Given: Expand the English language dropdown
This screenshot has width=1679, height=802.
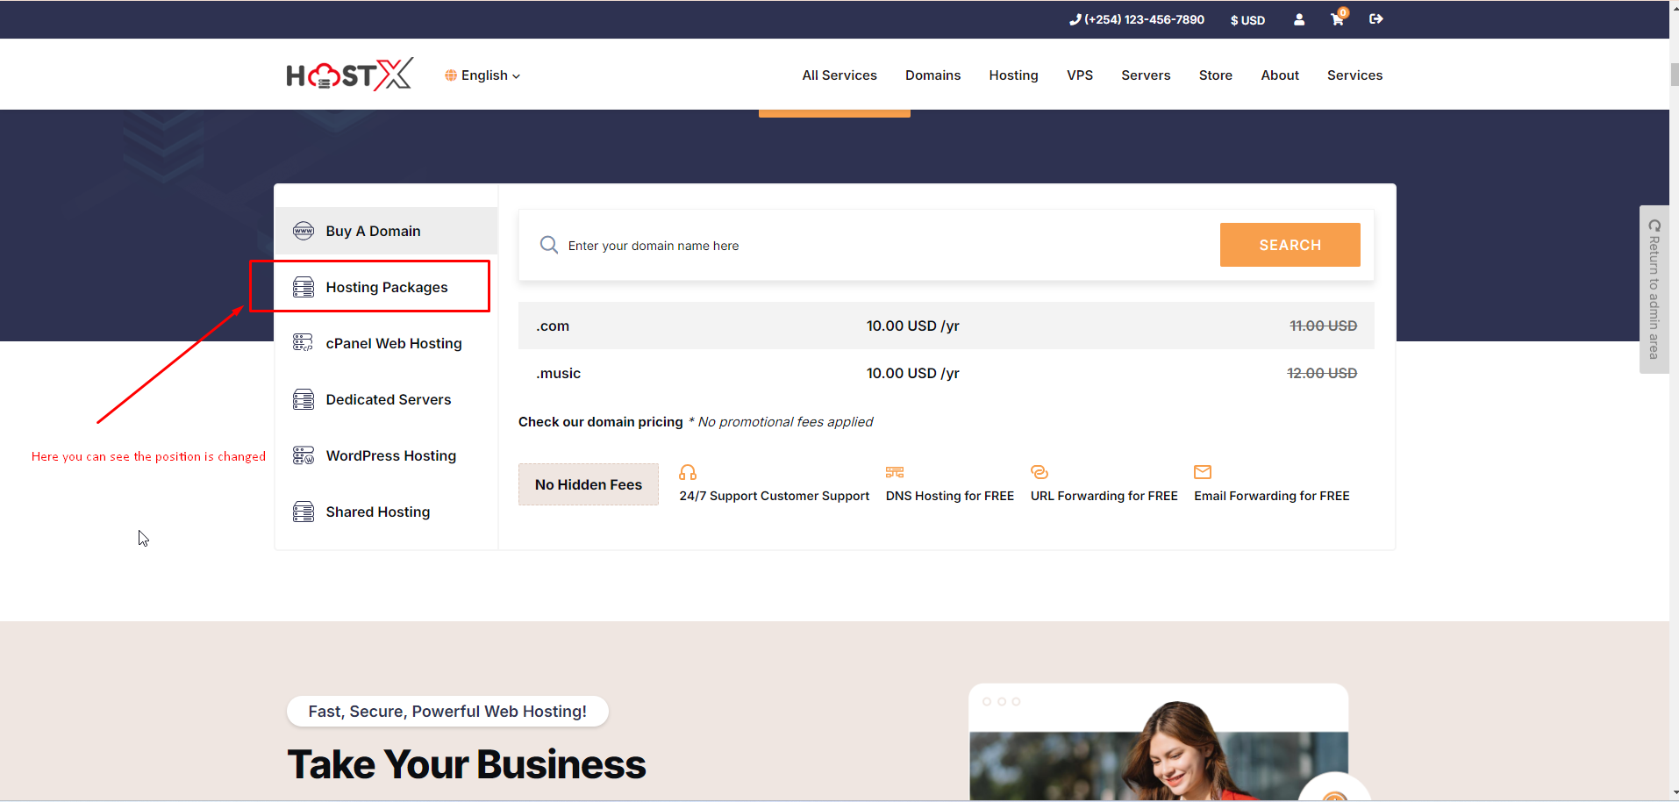Looking at the screenshot, I should [x=482, y=75].
